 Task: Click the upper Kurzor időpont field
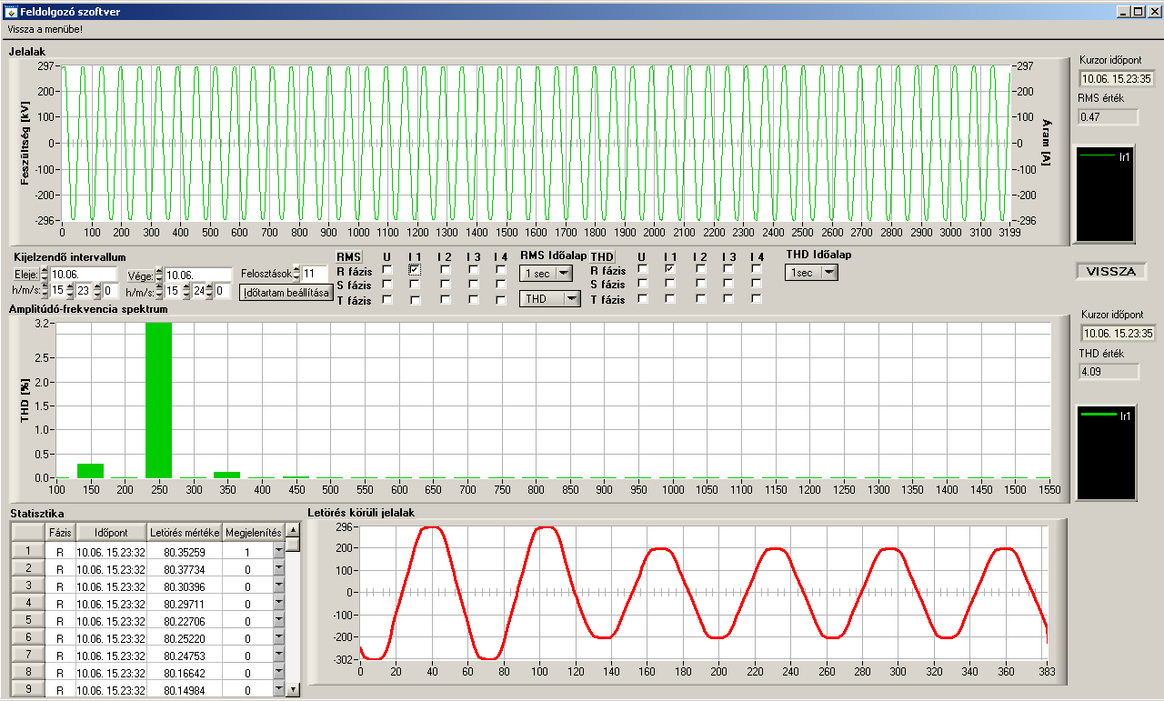pyautogui.click(x=1117, y=78)
